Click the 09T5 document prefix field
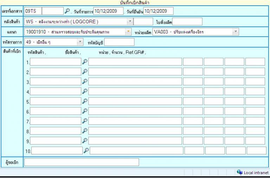270x178 pixels. pyautogui.click(x=33, y=11)
